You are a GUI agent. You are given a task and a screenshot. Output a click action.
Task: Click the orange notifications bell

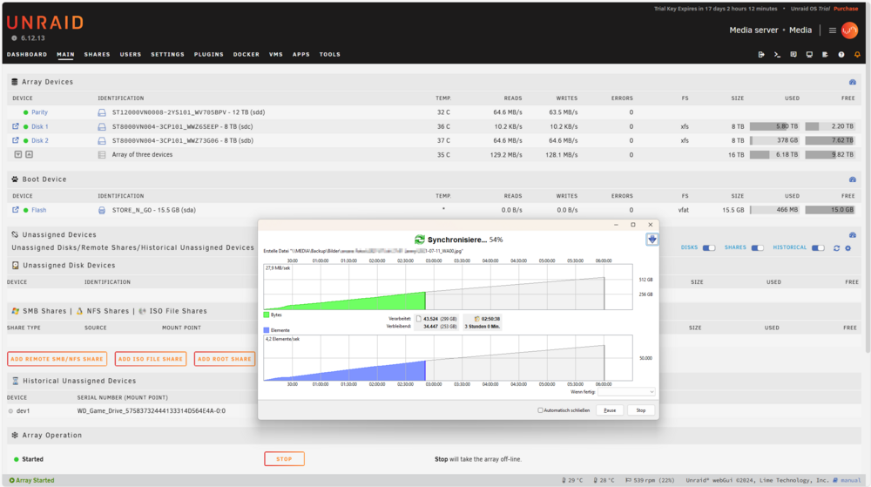pos(857,54)
